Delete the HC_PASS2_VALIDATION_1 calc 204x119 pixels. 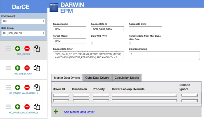point(27,87)
